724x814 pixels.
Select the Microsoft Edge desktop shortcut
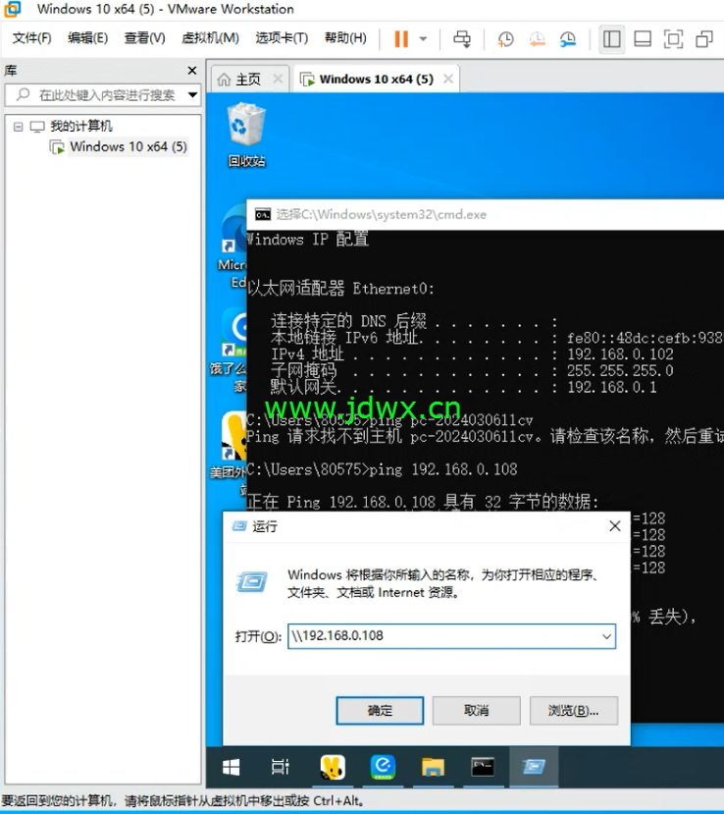point(233,246)
